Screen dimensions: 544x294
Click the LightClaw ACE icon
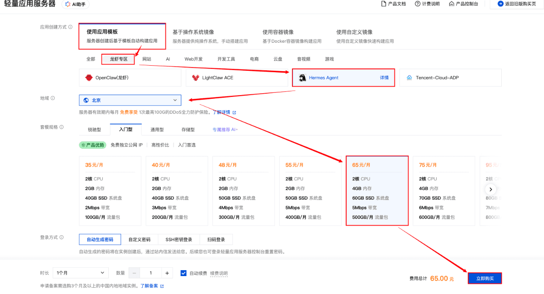click(x=196, y=78)
